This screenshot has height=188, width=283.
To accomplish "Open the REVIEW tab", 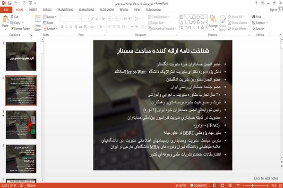I will click(124, 10).
